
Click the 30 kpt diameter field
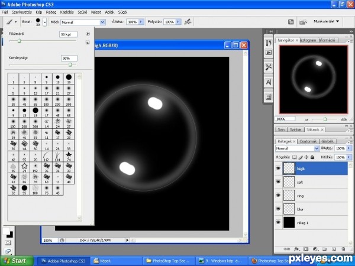click(x=68, y=34)
